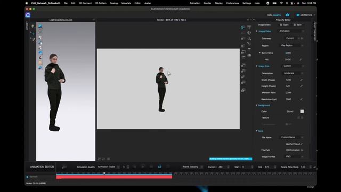The image size is (341, 192).
Task: Click the pencil edit icon in left strip
Action: tap(33, 39)
